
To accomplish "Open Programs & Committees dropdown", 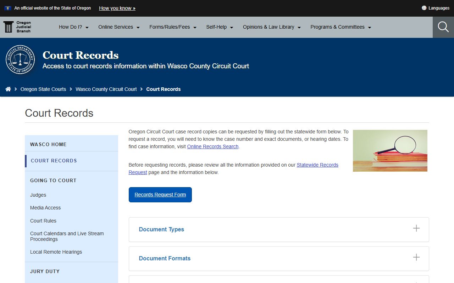I will pyautogui.click(x=341, y=27).
